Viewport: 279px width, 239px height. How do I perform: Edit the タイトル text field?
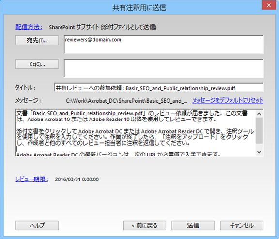tap(159, 88)
